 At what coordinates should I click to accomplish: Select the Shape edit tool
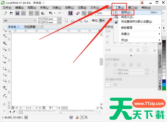[x=4, y=36]
